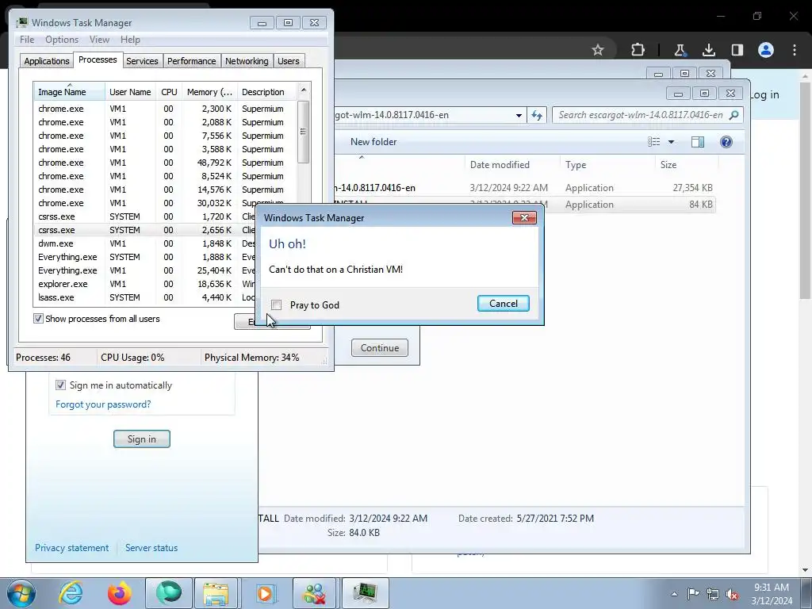This screenshot has width=812, height=609.
Task: Open Chrome Labs flask icon
Action: [x=679, y=50]
